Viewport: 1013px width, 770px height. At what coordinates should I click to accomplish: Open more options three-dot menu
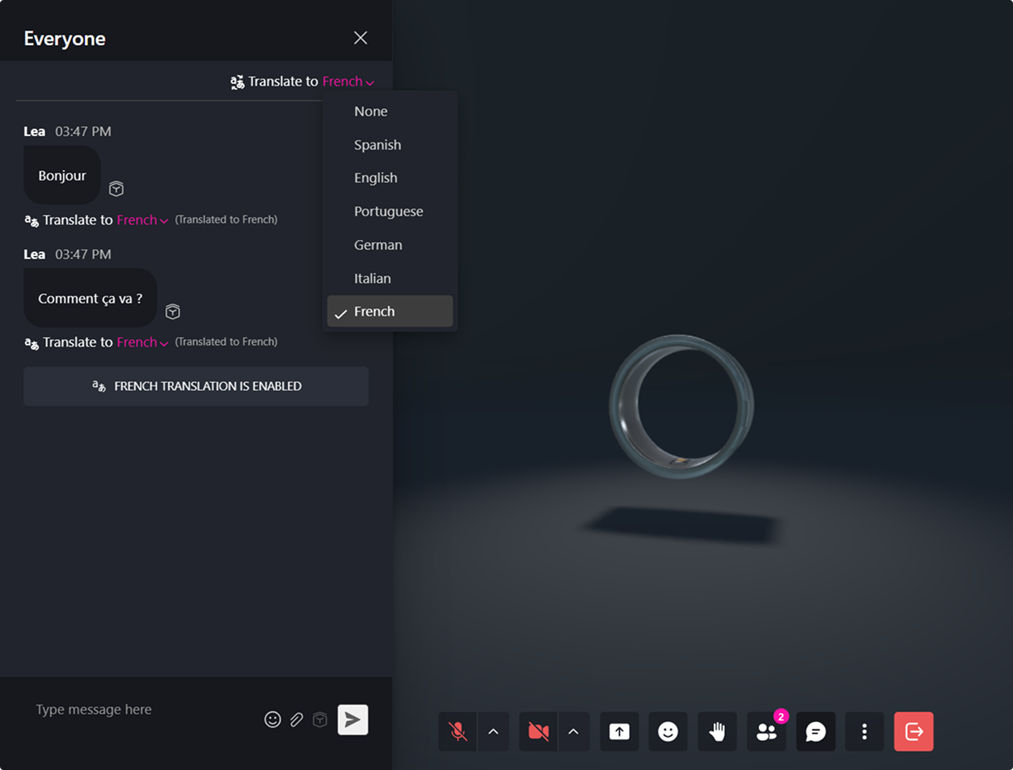[x=864, y=731]
